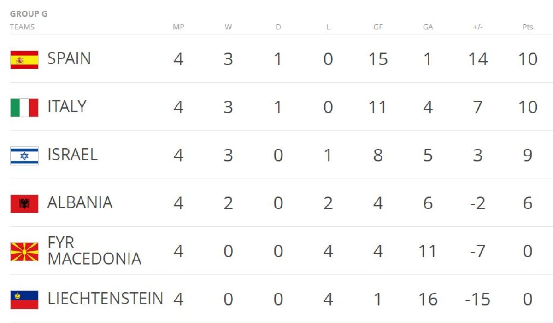Open the SPAIN team link
This screenshot has height=323, width=553.
point(69,59)
